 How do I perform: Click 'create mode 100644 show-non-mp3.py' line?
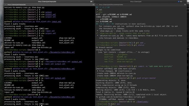pos(115,76)
